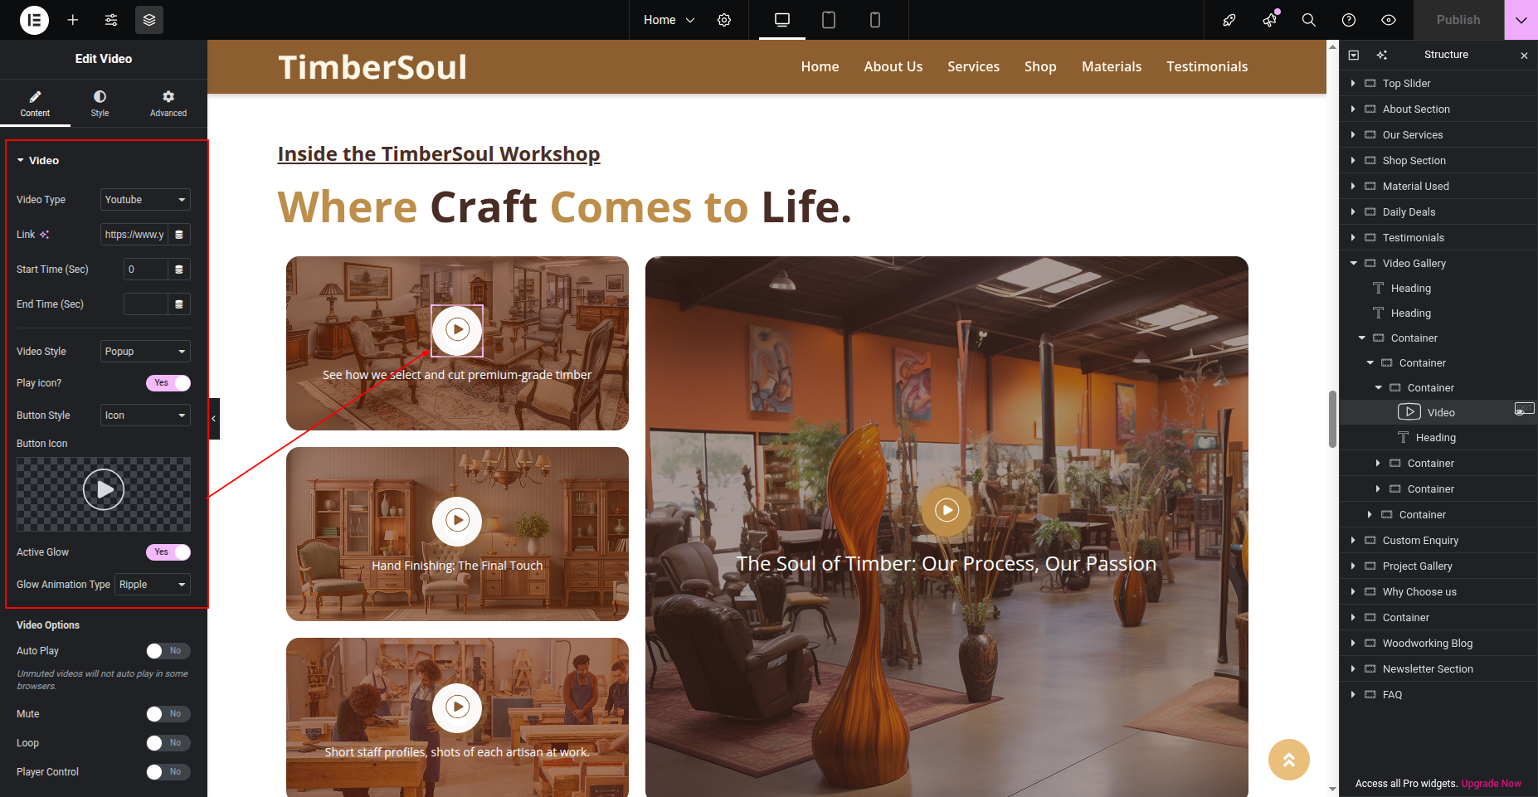Image resolution: width=1538 pixels, height=797 pixels.
Task: Switch to the Style tab
Action: (x=100, y=104)
